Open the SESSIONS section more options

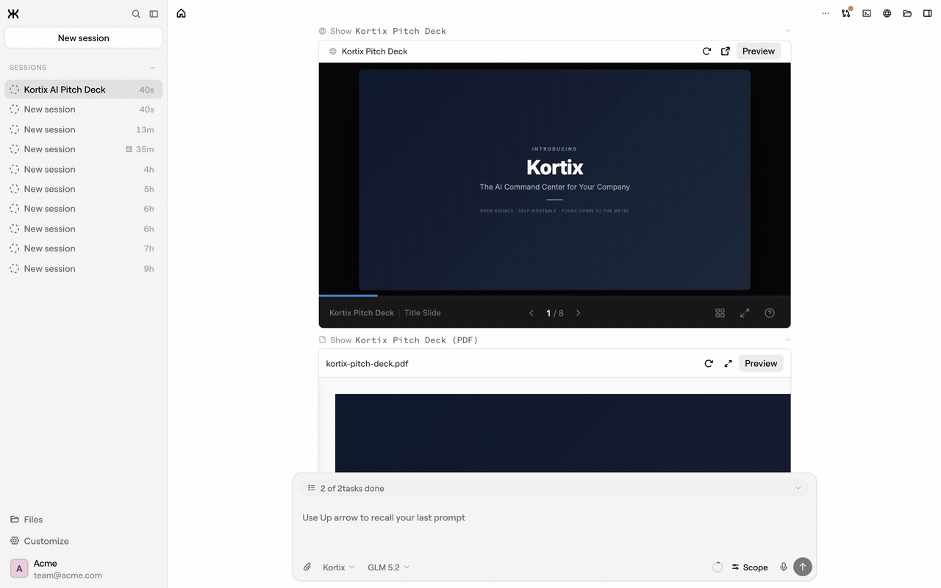click(152, 68)
